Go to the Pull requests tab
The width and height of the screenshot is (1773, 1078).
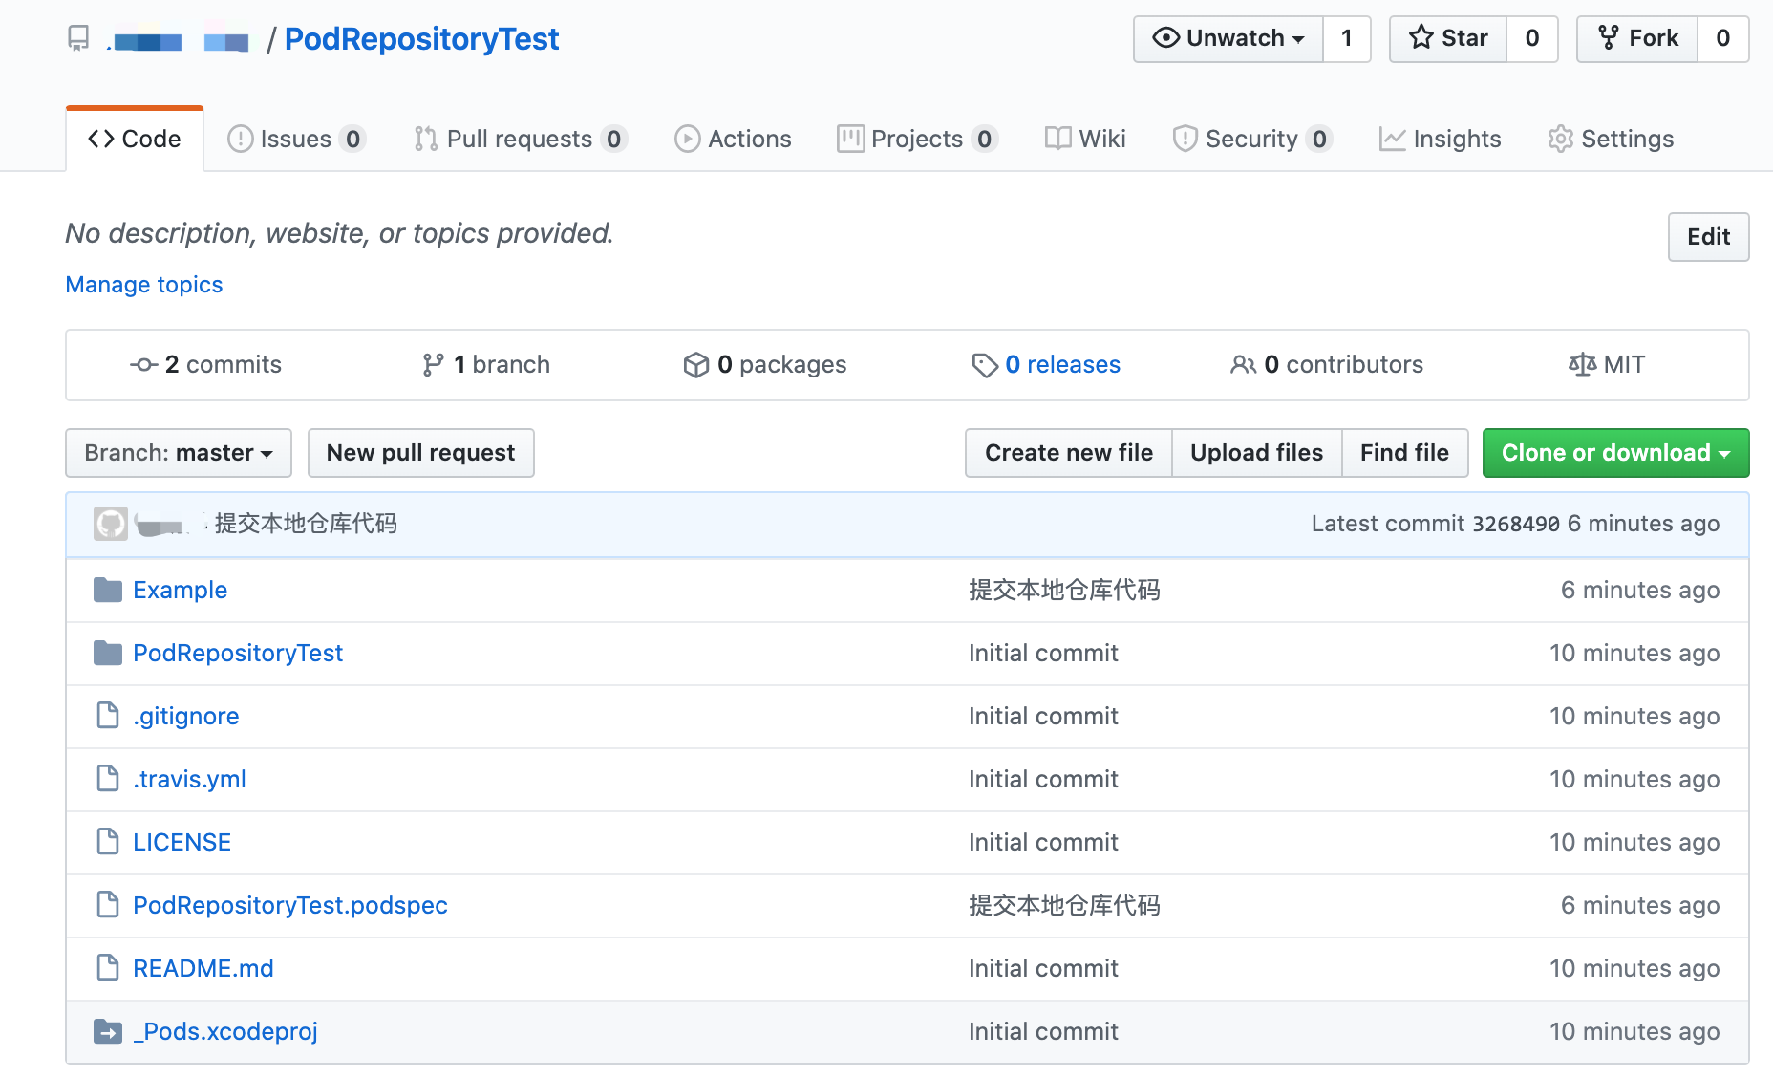click(520, 140)
